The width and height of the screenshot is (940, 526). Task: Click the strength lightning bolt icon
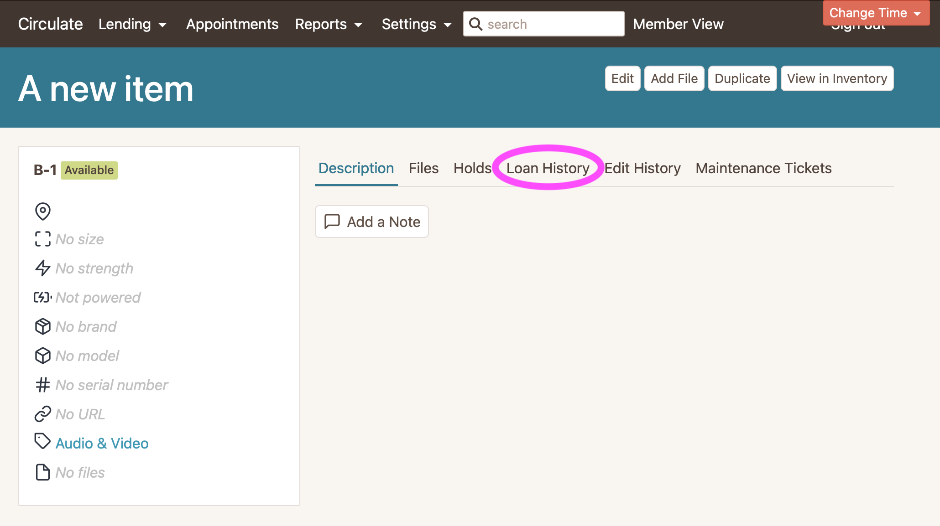coord(43,268)
